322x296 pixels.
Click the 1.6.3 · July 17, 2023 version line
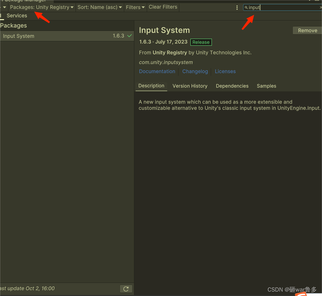163,42
